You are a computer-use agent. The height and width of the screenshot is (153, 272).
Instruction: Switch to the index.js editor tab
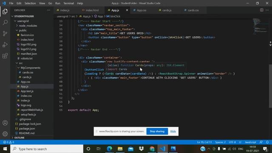click(x=65, y=10)
